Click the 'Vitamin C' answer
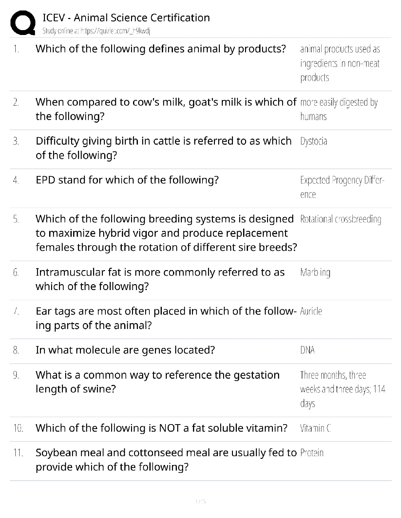Screen dimensions: 401x518 coord(315,428)
